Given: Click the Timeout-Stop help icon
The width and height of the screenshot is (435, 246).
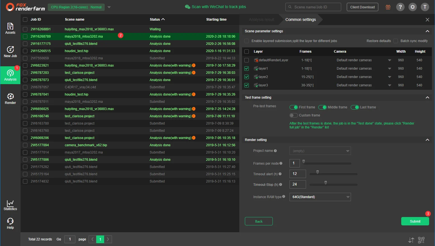Looking at the screenshot, I should pyautogui.click(x=281, y=184).
